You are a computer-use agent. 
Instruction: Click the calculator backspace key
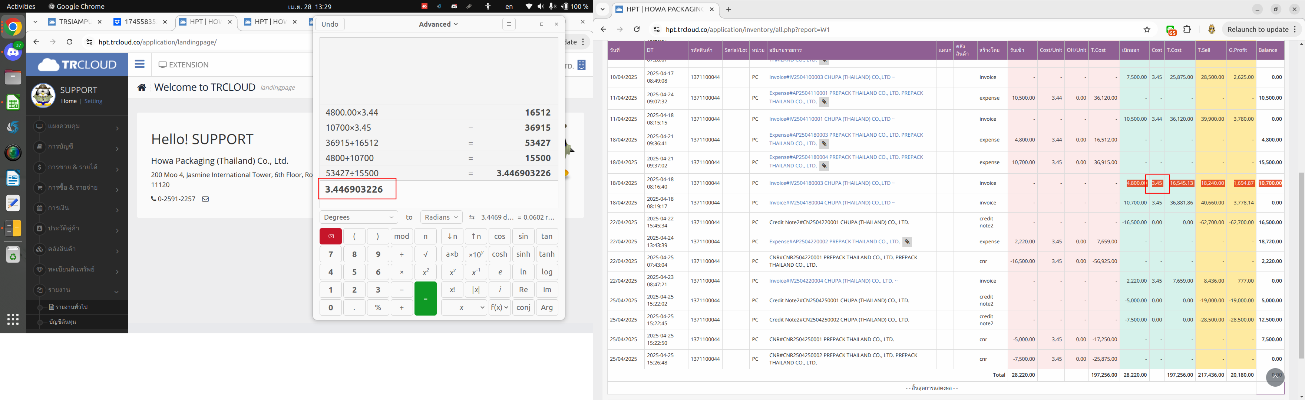[x=331, y=236]
